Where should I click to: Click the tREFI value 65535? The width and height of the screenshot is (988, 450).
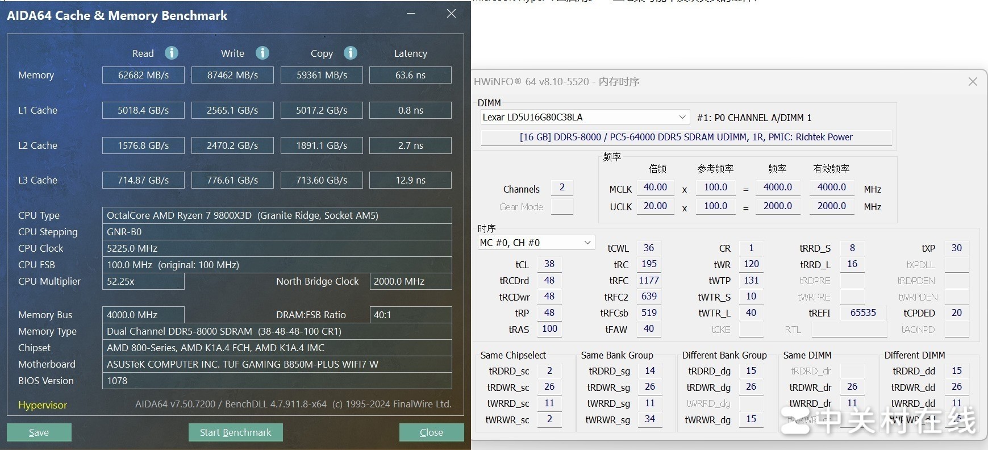[x=862, y=313]
